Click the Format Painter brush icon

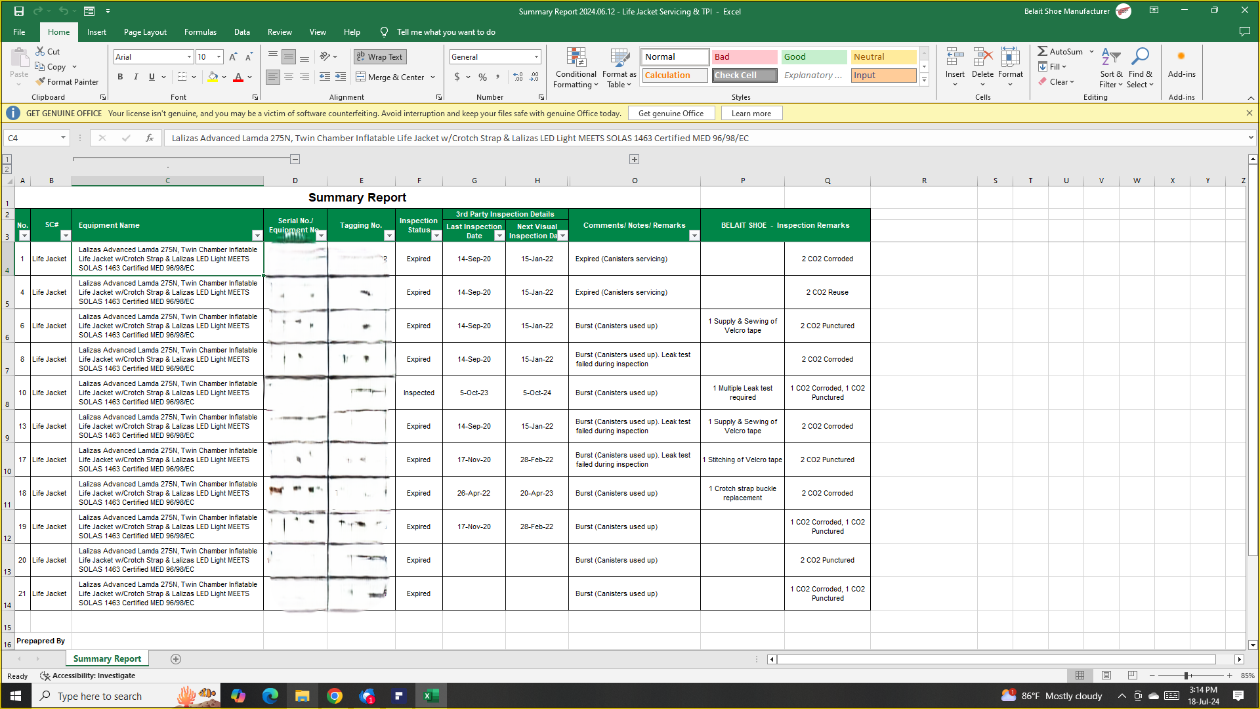click(41, 81)
